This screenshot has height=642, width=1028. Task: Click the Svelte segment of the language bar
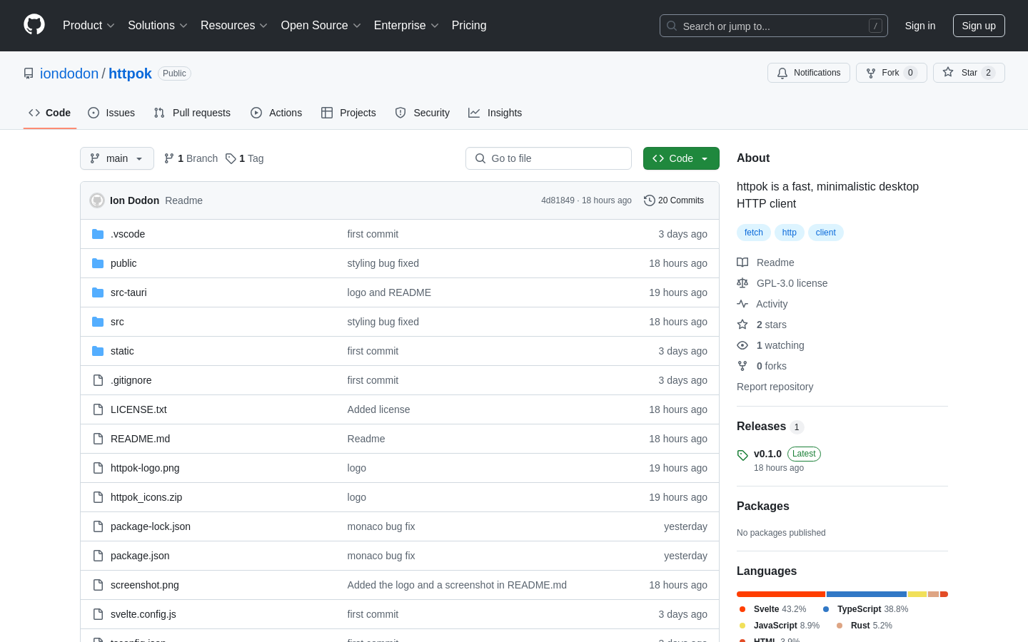click(781, 594)
